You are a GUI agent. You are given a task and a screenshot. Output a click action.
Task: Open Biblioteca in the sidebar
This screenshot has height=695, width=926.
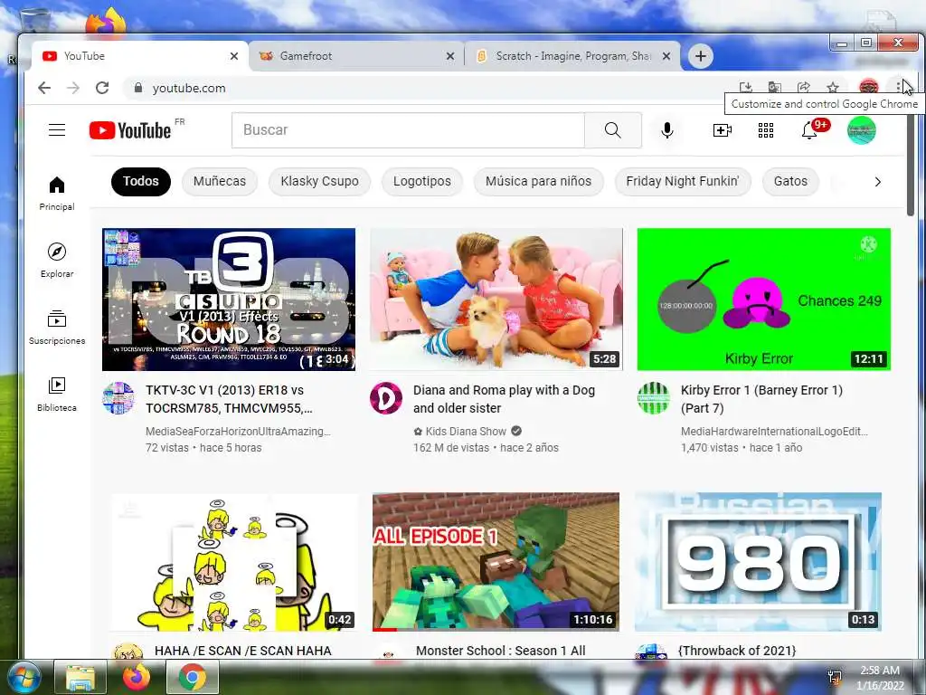coord(57,394)
